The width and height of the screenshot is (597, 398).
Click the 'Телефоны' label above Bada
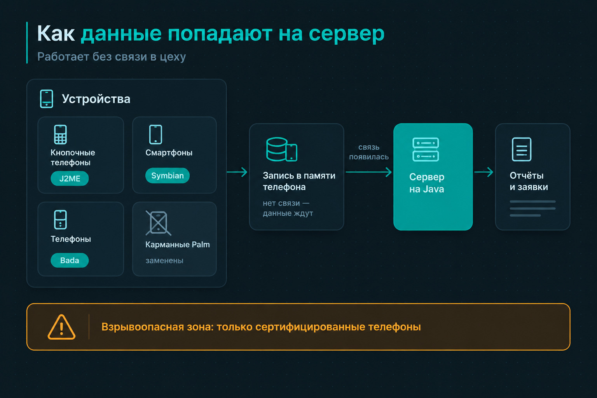click(71, 239)
